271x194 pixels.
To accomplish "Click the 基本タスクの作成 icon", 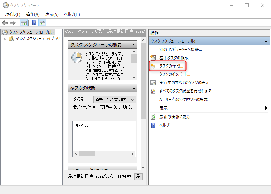I will 153,58.
